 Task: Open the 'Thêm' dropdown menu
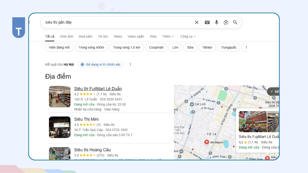point(167,36)
